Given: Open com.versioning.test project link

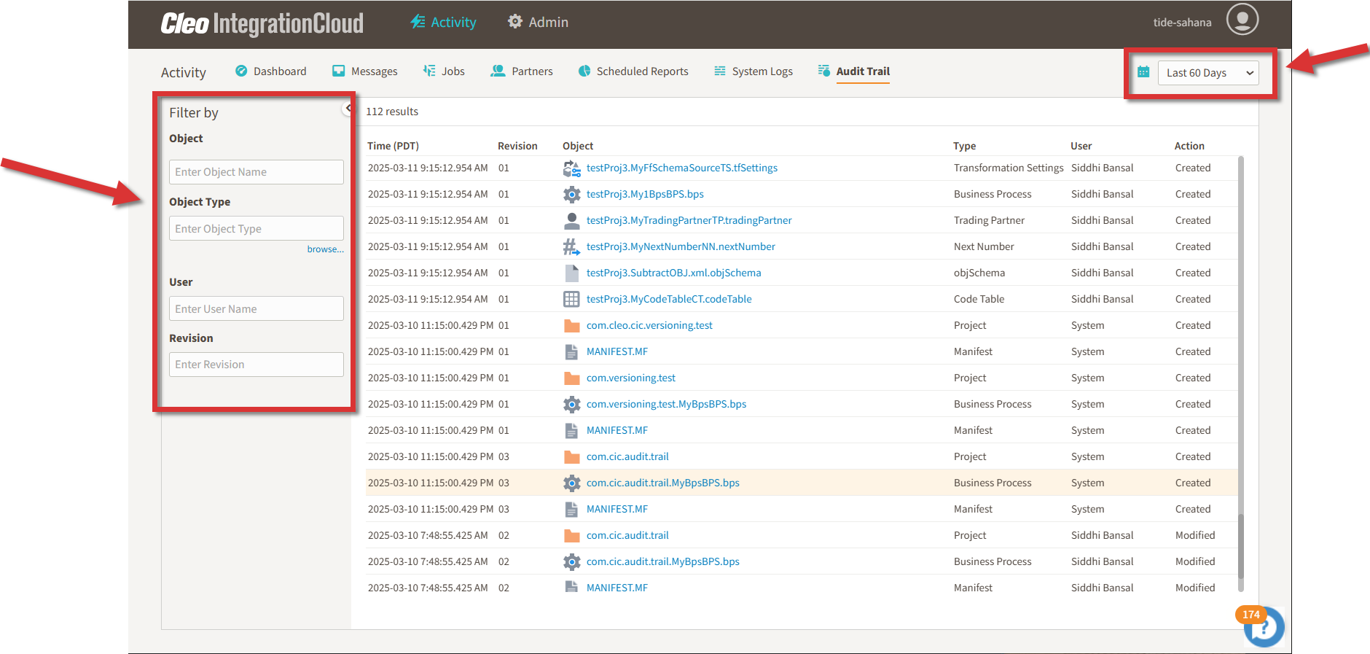Looking at the screenshot, I should [x=631, y=378].
